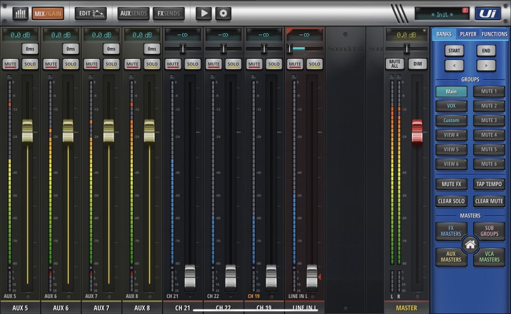Open the settings gear icon
511x314 pixels.
(x=223, y=13)
